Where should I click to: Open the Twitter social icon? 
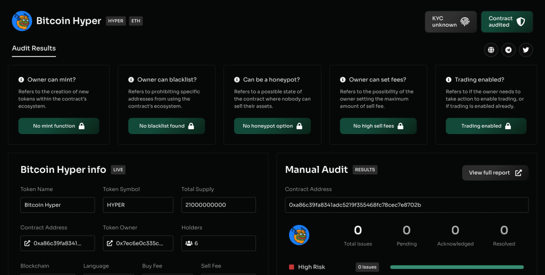pos(526,50)
